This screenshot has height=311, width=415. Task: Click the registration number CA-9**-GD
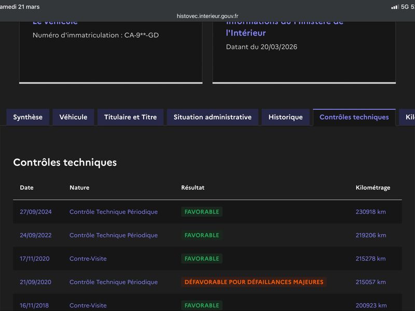[x=141, y=35]
